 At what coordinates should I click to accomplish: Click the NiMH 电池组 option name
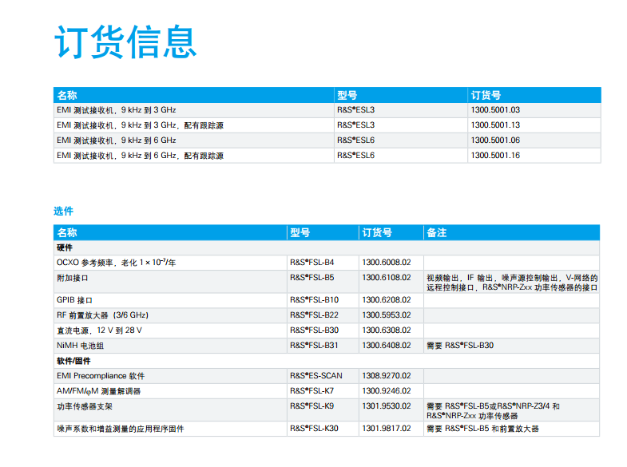point(80,346)
